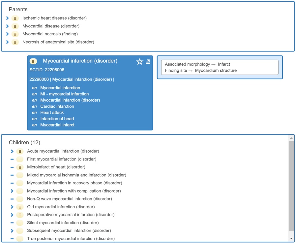Click the Parents heading
Image resolution: width=296 pixels, height=244 pixels.
[18, 9]
